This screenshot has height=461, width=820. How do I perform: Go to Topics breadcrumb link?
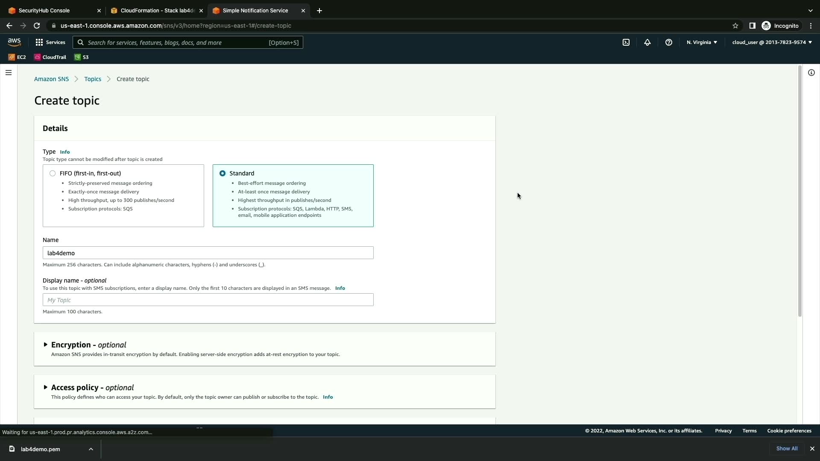click(93, 79)
